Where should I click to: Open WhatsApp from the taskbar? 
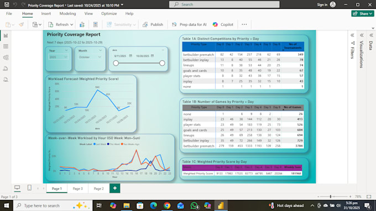coord(194,205)
